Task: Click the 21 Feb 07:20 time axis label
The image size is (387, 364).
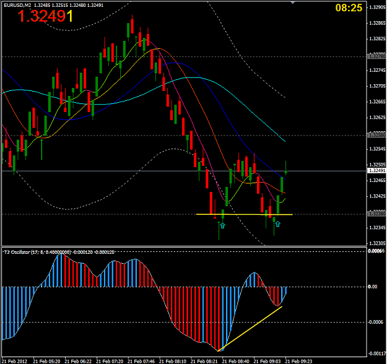Action: pos(110,362)
